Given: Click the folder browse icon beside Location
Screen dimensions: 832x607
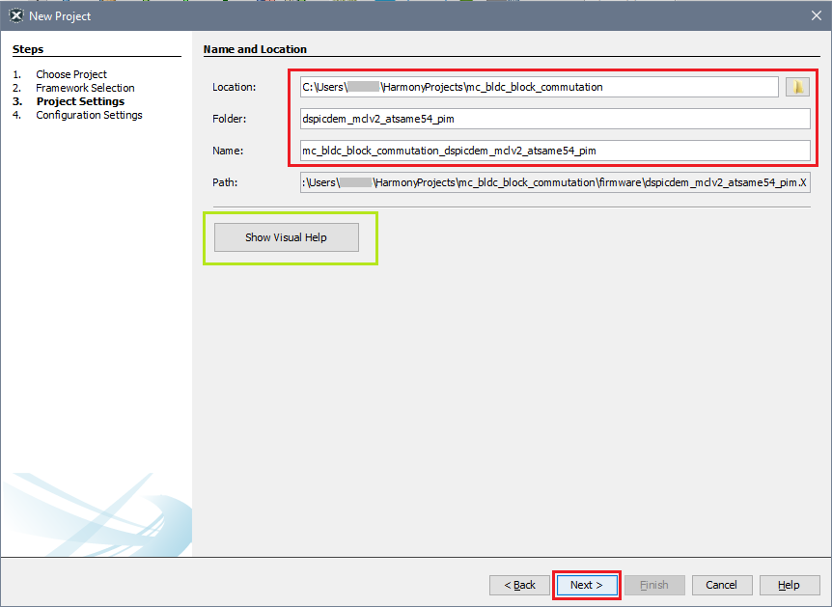Looking at the screenshot, I should click(797, 87).
